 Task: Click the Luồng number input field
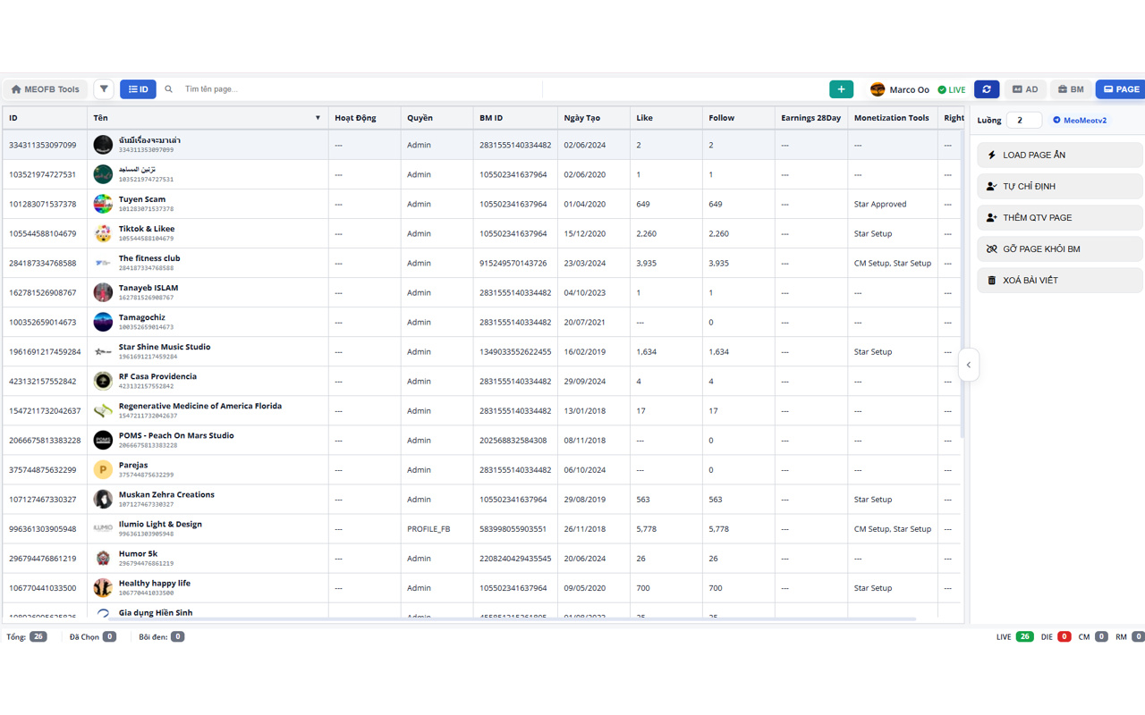1023,119
